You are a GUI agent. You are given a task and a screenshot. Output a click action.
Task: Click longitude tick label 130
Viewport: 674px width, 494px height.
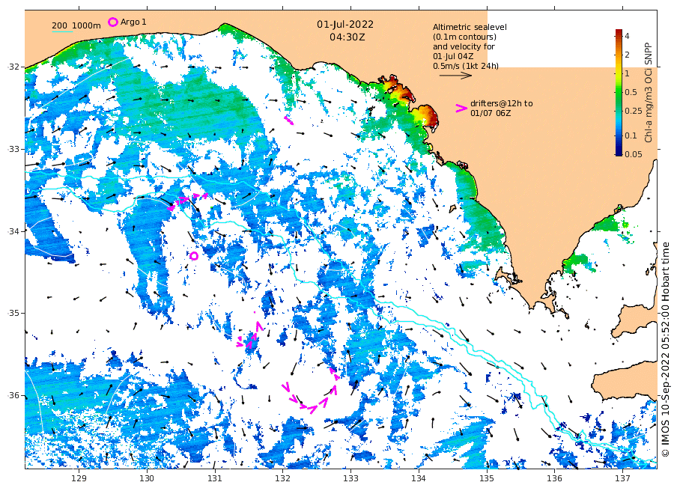pyautogui.click(x=147, y=478)
